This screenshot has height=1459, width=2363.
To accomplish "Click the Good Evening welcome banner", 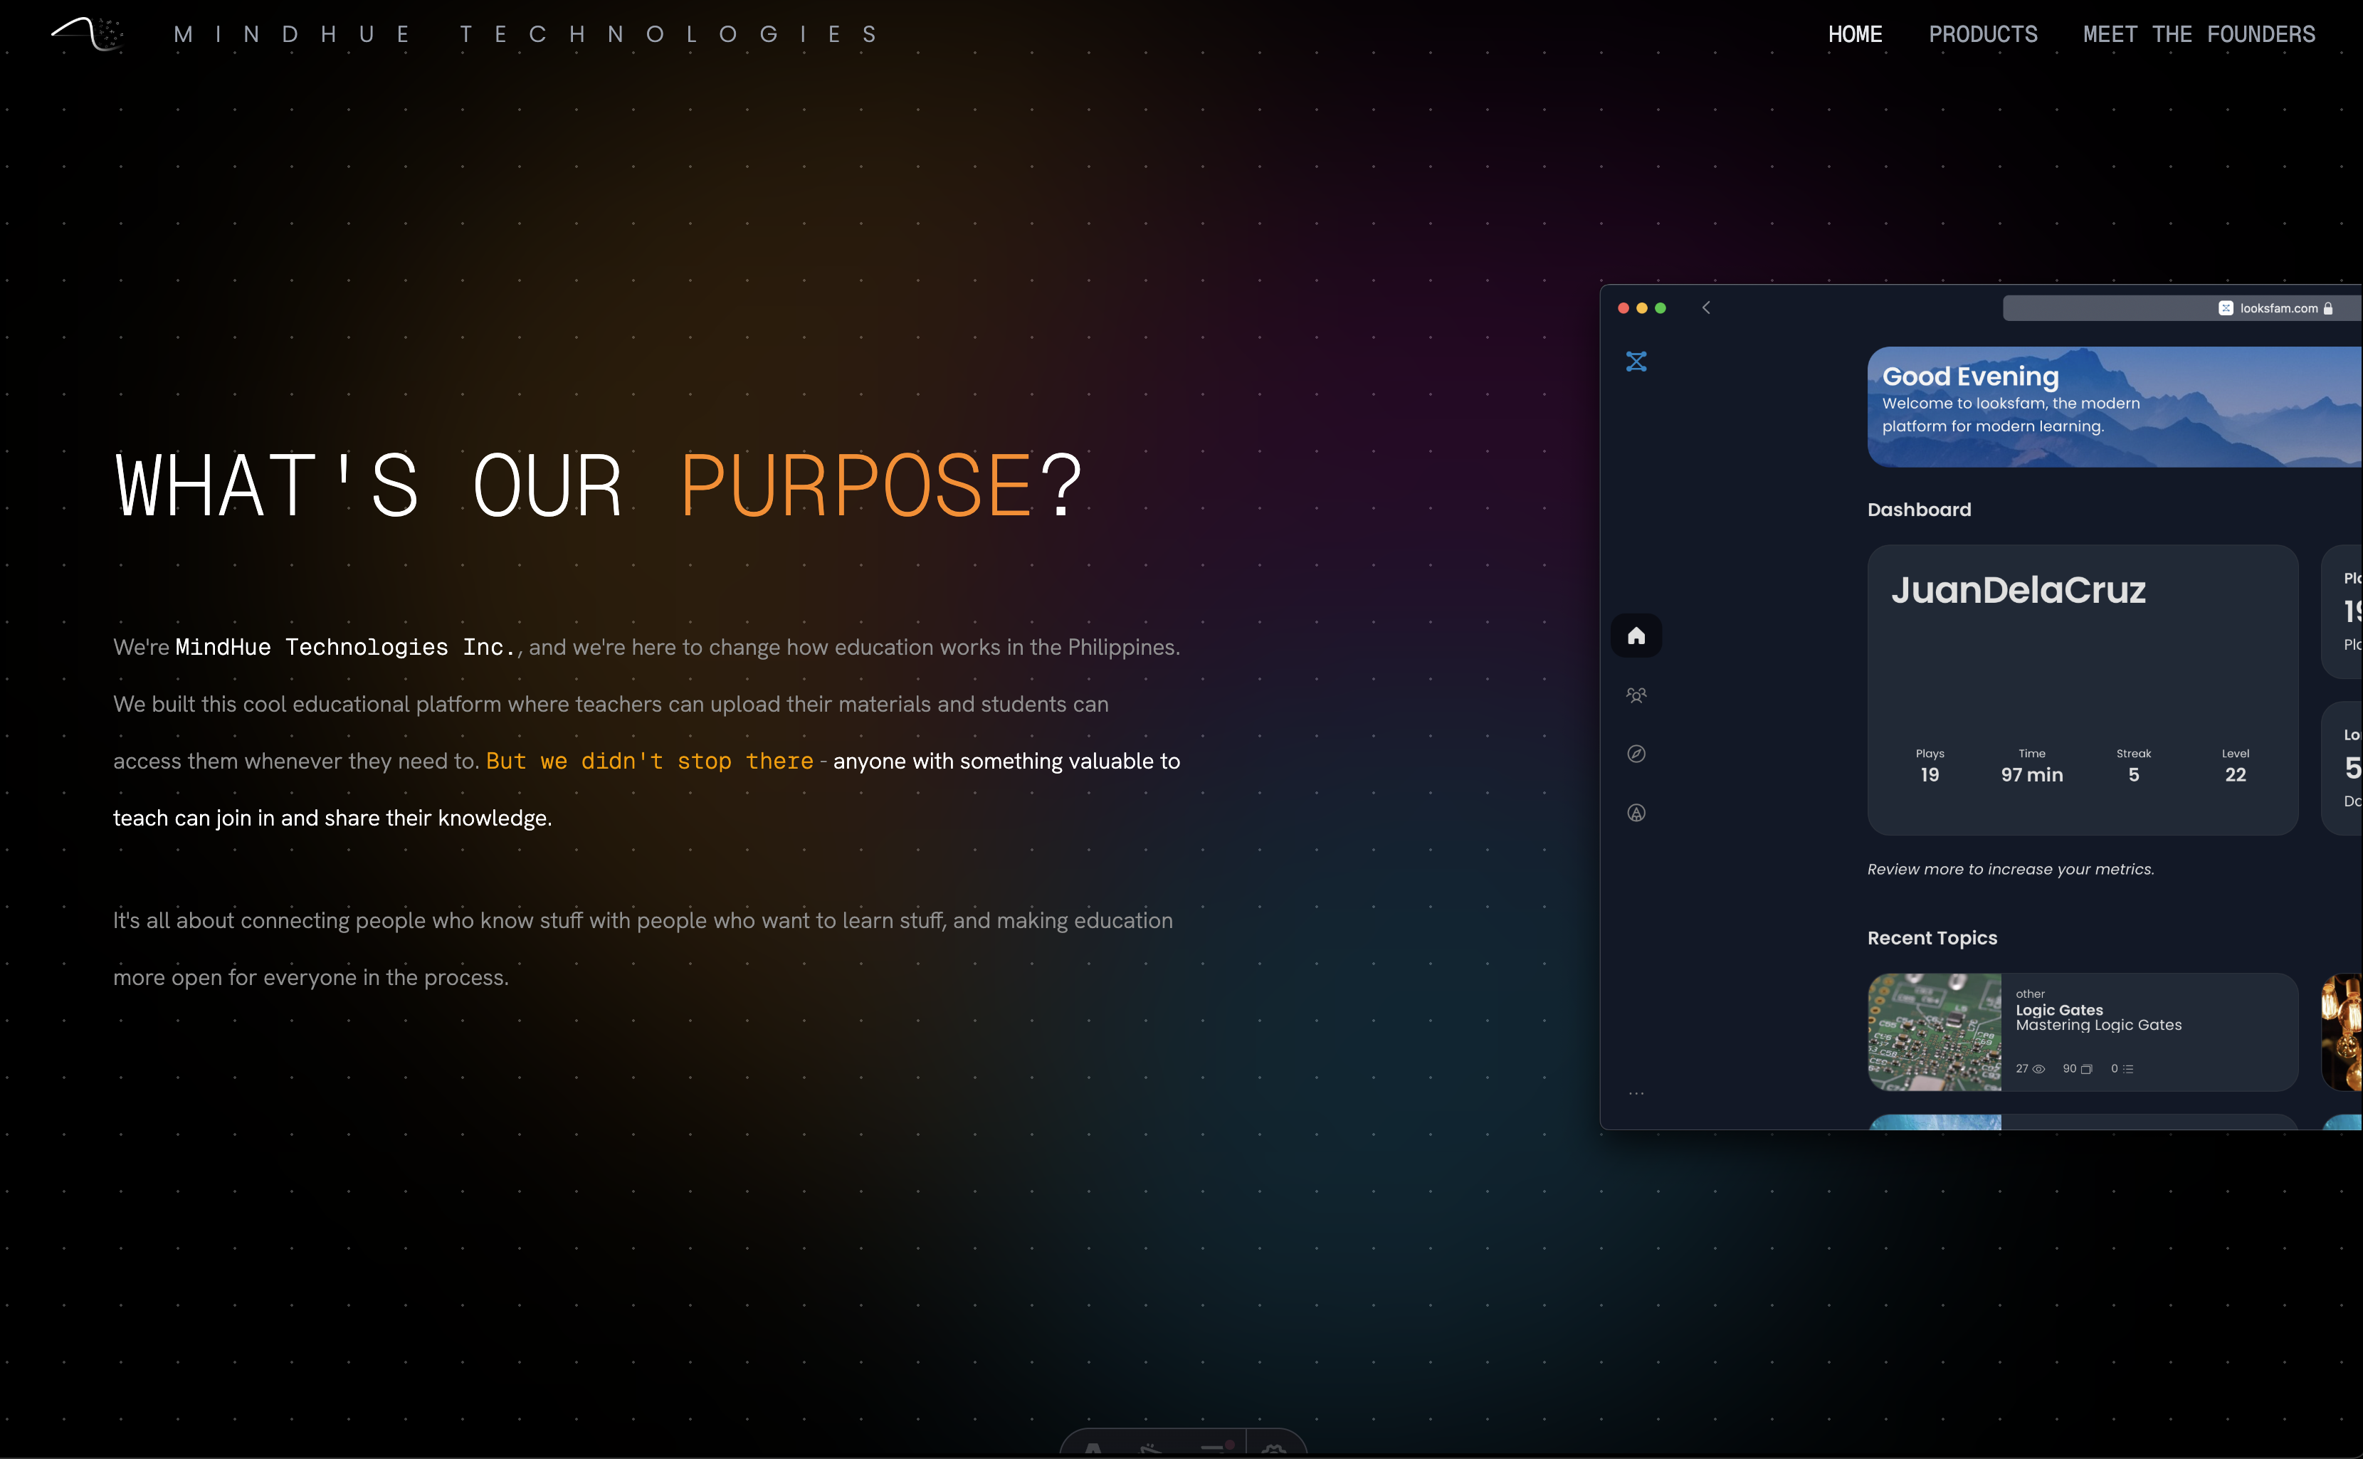I will click(x=2114, y=407).
